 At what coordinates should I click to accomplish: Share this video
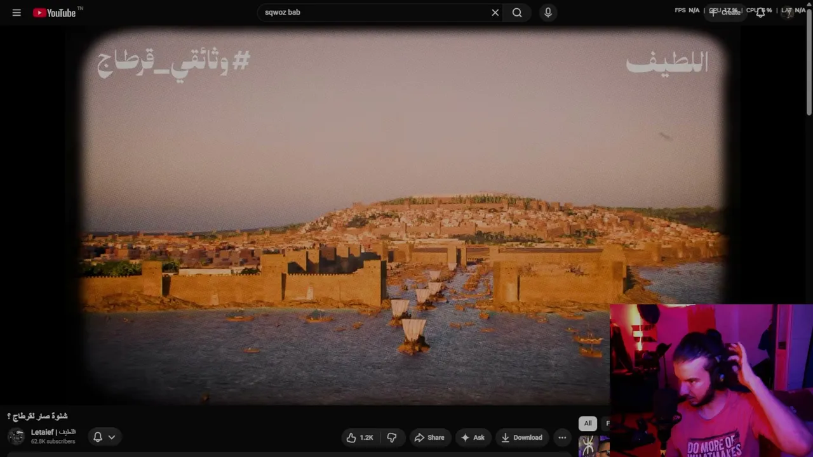429,437
